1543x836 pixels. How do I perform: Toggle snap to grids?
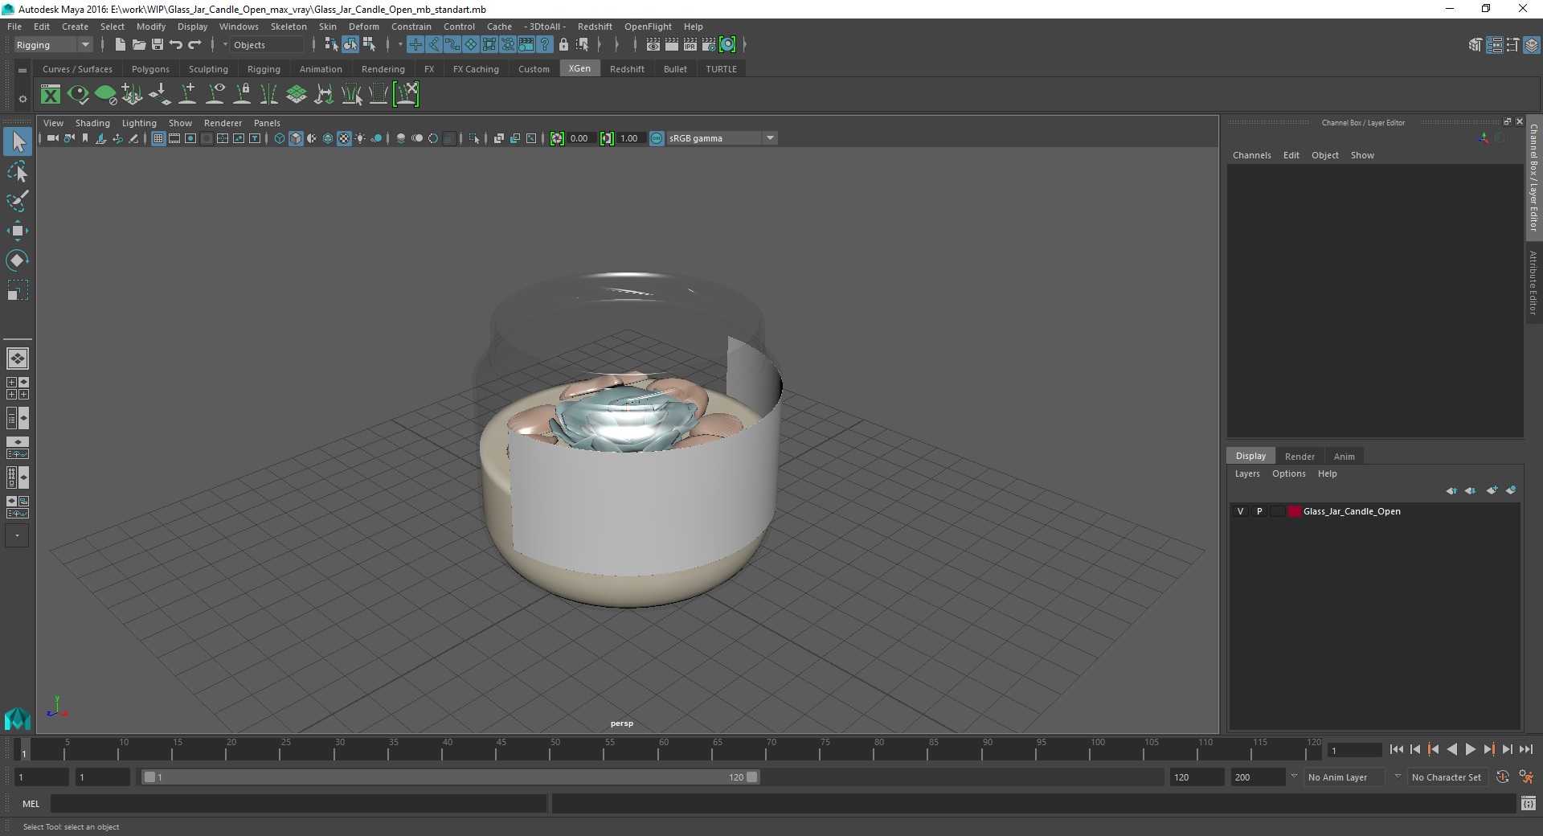(x=415, y=45)
